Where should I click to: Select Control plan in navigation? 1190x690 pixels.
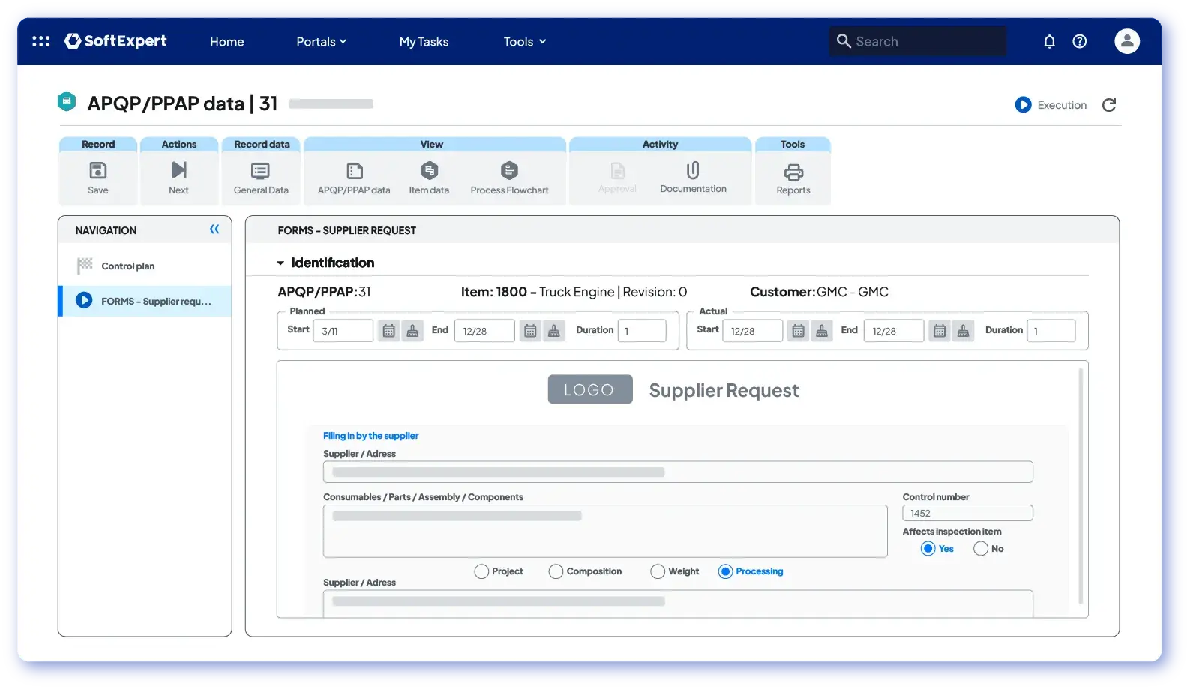145,266
